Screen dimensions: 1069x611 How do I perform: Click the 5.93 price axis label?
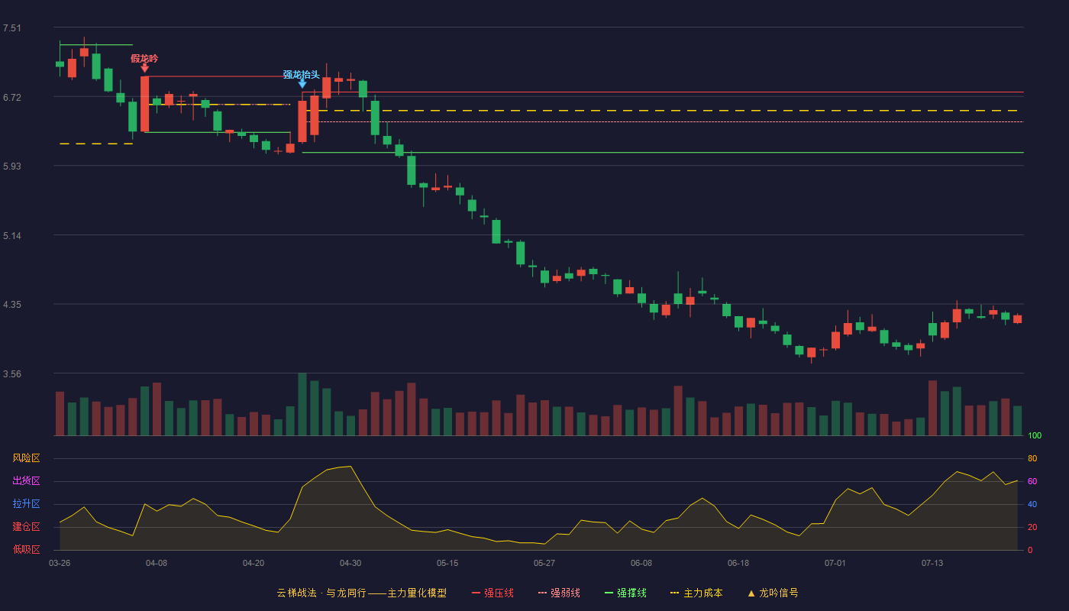click(12, 166)
